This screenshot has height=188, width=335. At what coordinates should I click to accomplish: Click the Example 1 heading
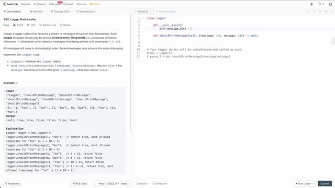point(10,83)
